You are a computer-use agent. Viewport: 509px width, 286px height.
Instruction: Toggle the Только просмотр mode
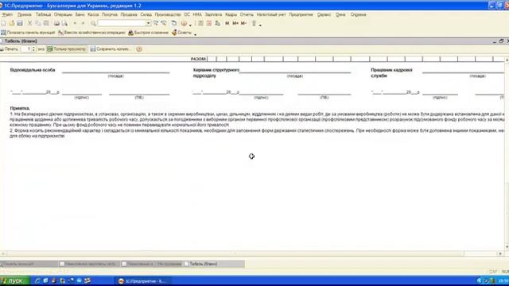click(67, 49)
